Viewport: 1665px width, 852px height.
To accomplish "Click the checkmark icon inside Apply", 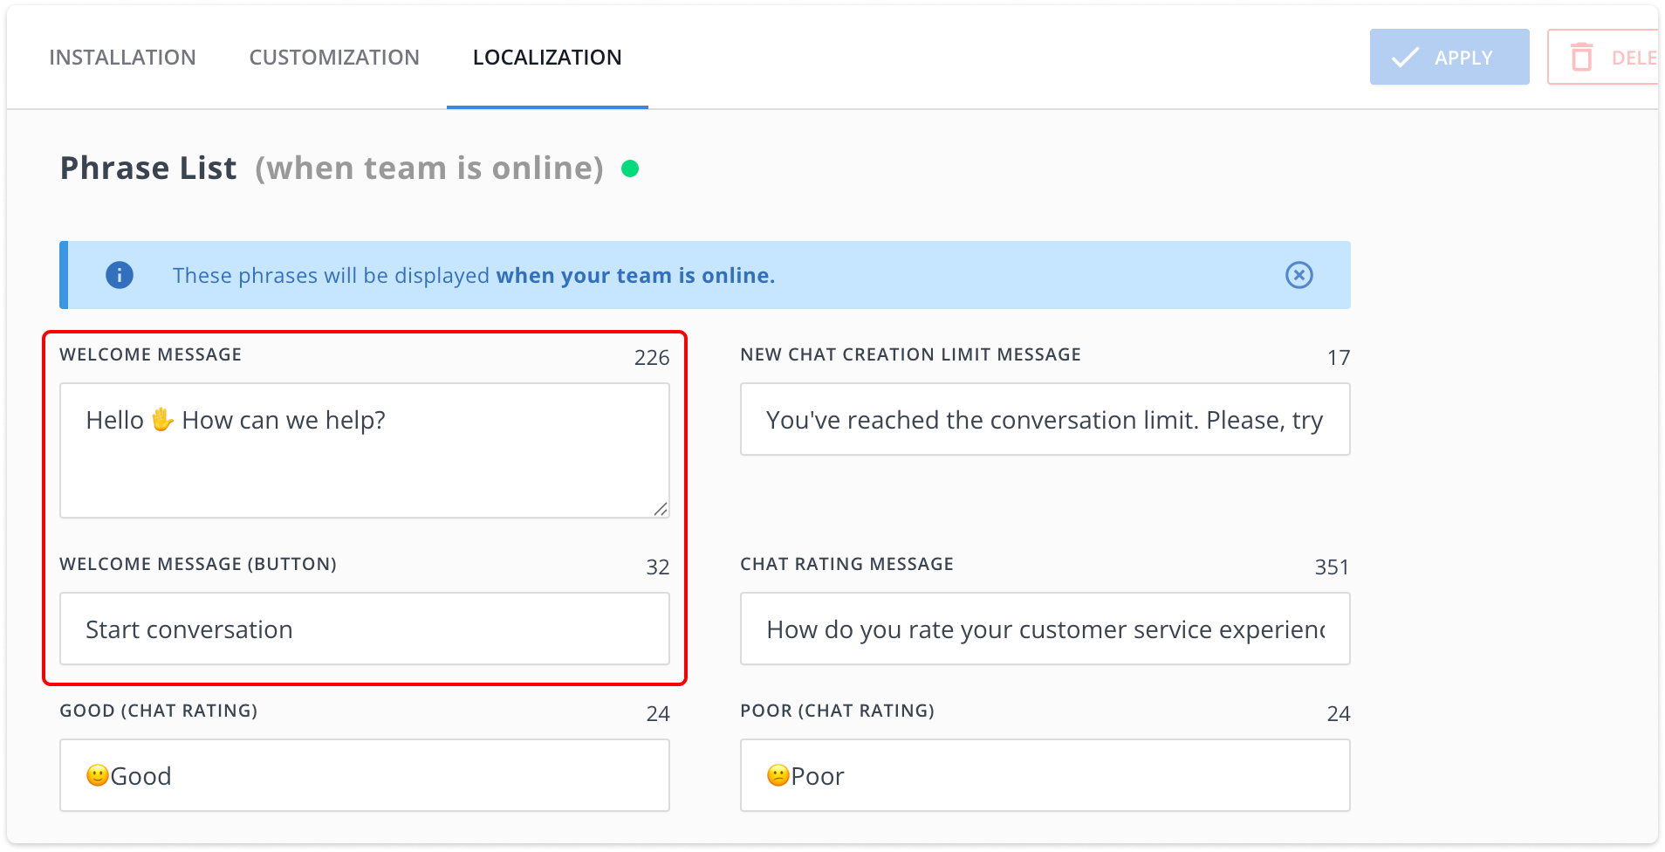I will 1403,57.
